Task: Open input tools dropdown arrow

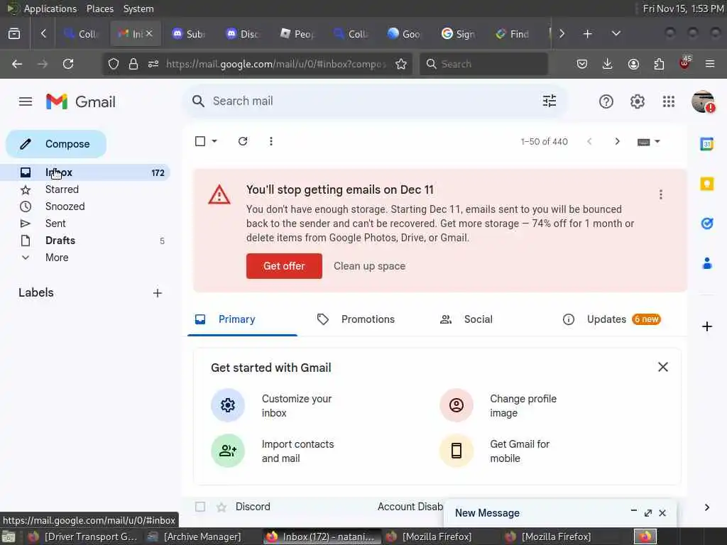Action: 657,142
